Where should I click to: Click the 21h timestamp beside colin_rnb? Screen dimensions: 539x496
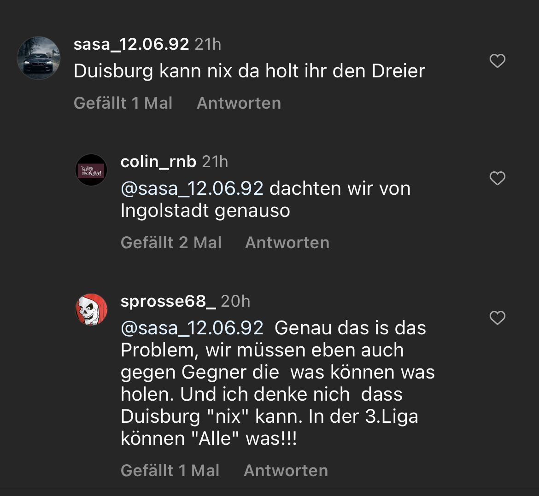215,162
